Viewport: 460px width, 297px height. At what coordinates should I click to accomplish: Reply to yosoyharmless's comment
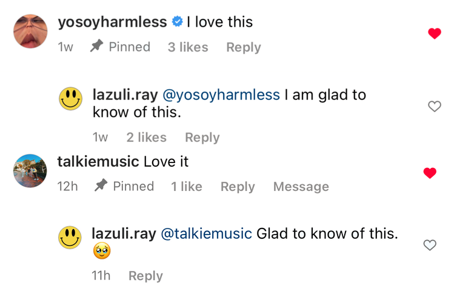(244, 47)
